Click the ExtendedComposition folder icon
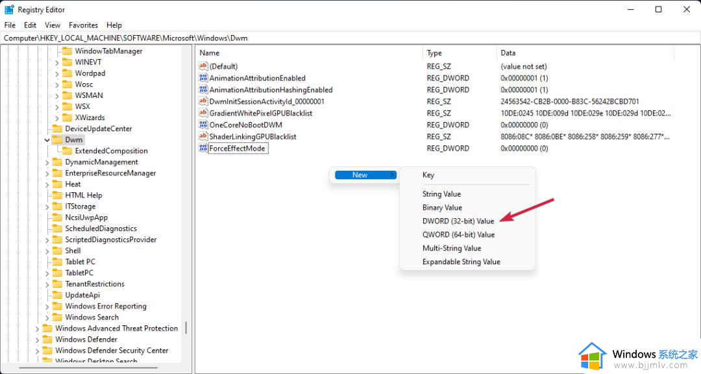The width and height of the screenshot is (701, 374). tap(67, 151)
